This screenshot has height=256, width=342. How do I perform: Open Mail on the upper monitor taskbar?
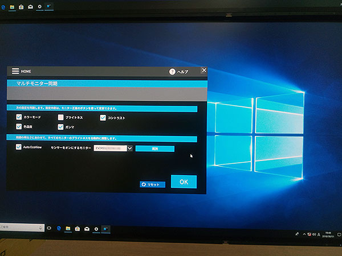tap(30, 7)
